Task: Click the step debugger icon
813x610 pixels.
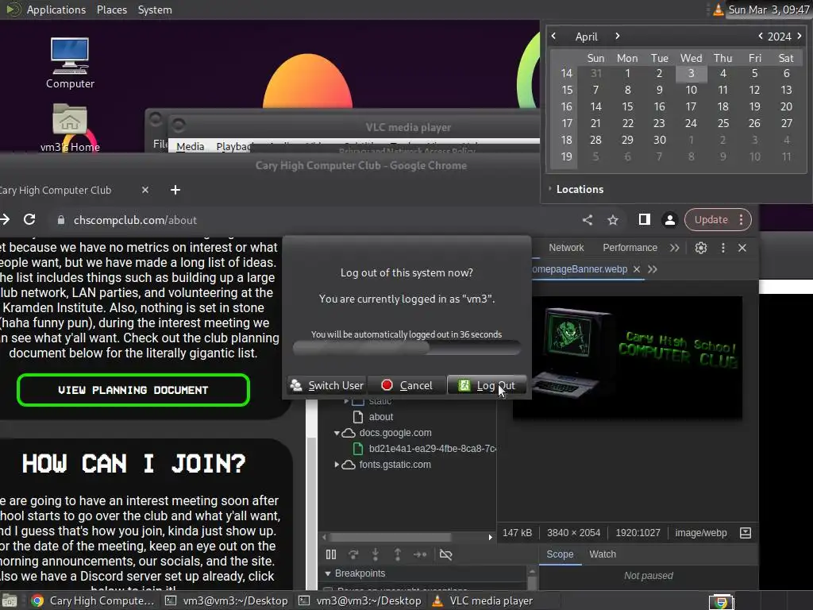Action: coord(420,554)
